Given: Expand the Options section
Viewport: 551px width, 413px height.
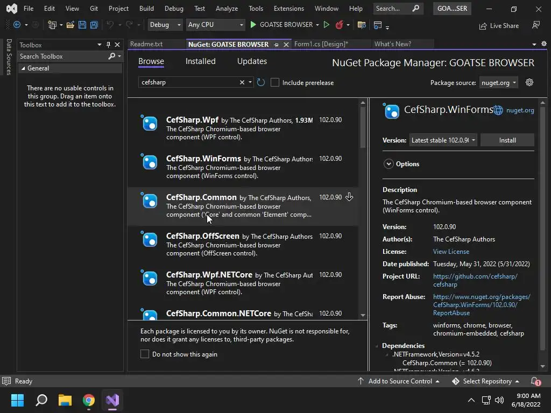Looking at the screenshot, I should (388, 164).
